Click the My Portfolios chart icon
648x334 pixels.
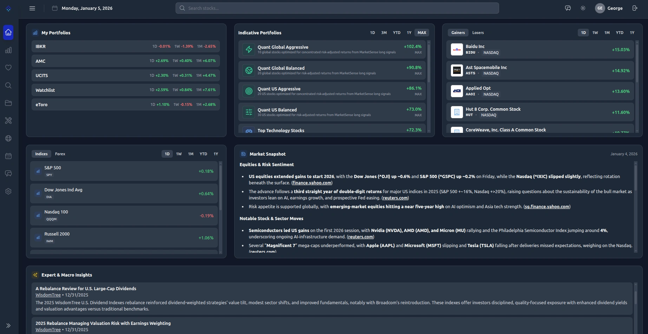click(x=35, y=33)
